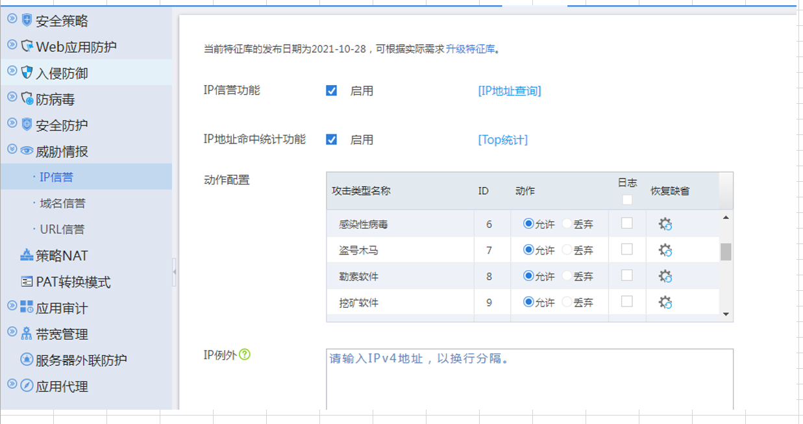Click the 服务器外联防护 icon
Image resolution: width=803 pixels, height=424 pixels.
tap(27, 359)
